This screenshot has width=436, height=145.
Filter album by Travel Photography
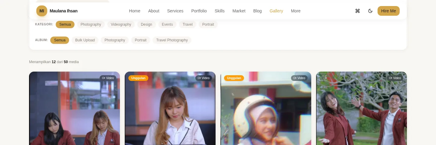pyautogui.click(x=172, y=40)
